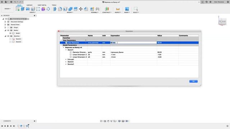Screen dimensions: 230x129
Task: Select the Move/Copy arrows tool
Action: (x=80, y=9)
